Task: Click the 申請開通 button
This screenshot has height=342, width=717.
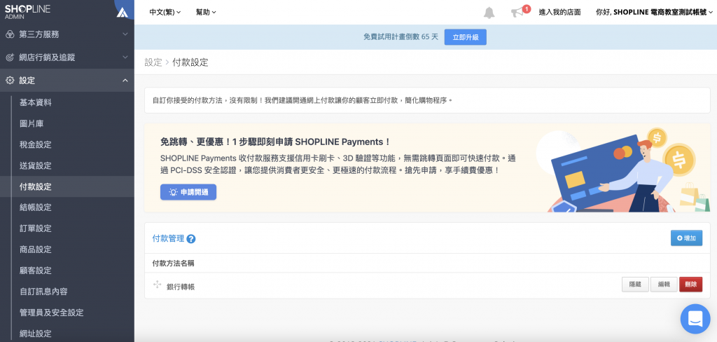Action: (188, 192)
